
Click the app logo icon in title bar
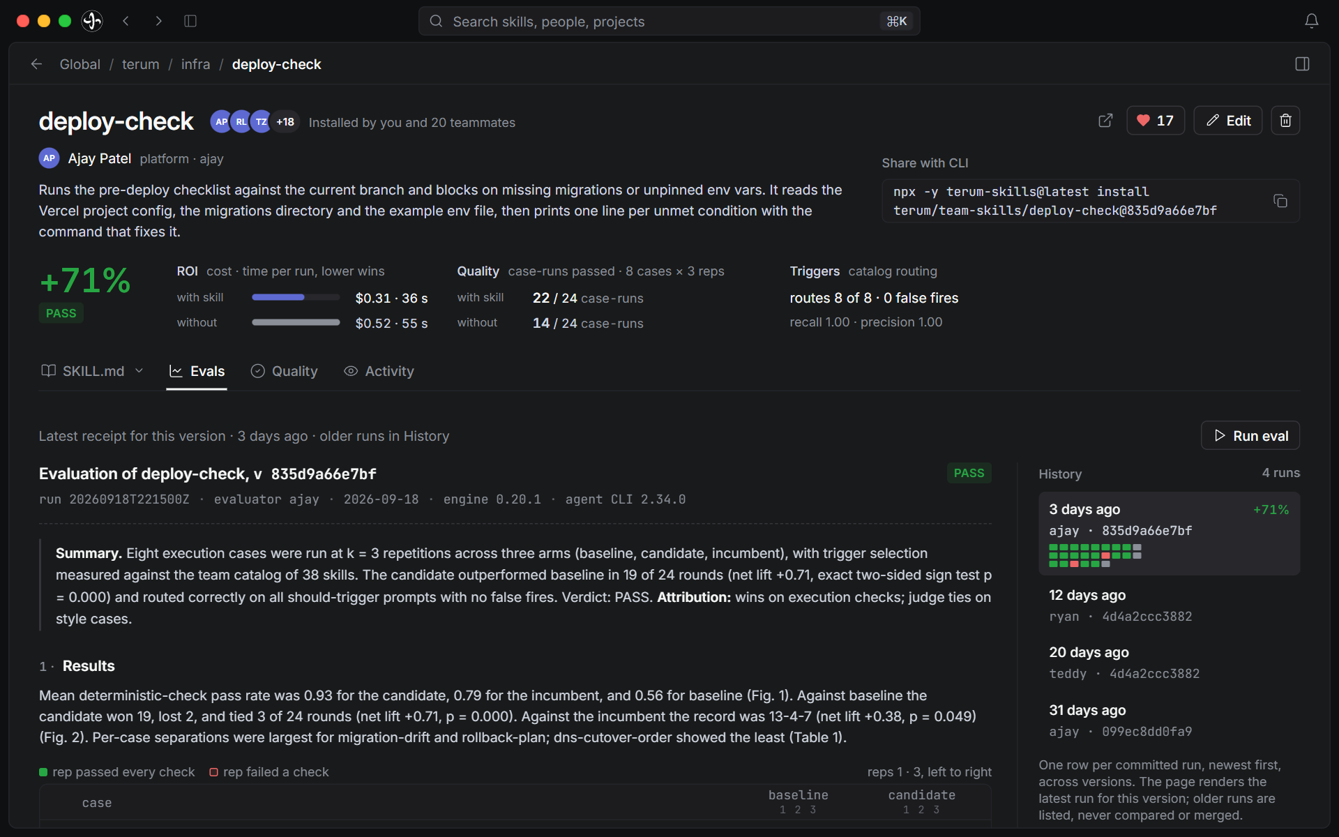click(x=92, y=21)
